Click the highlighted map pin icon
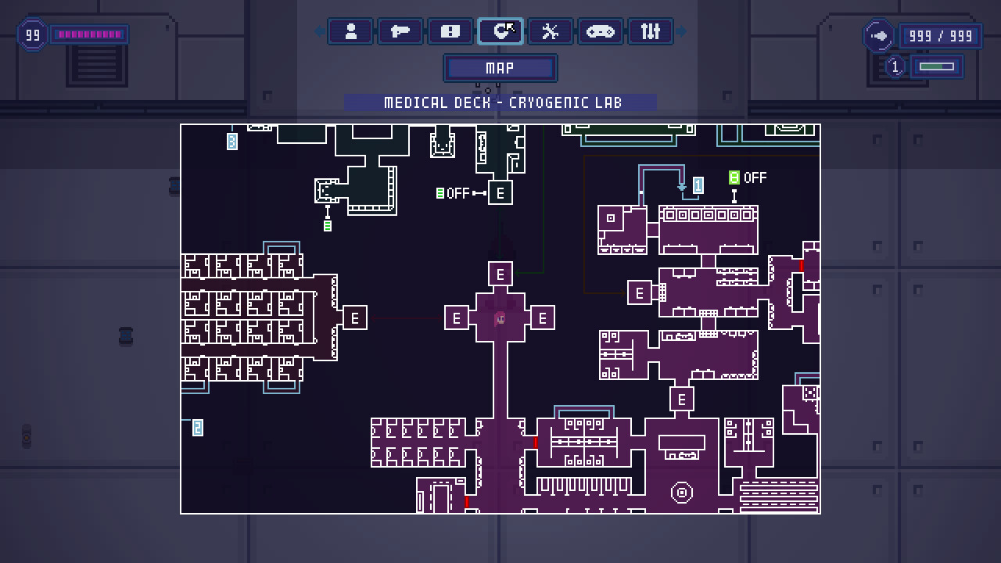Viewport: 1001px width, 563px height. click(500, 31)
